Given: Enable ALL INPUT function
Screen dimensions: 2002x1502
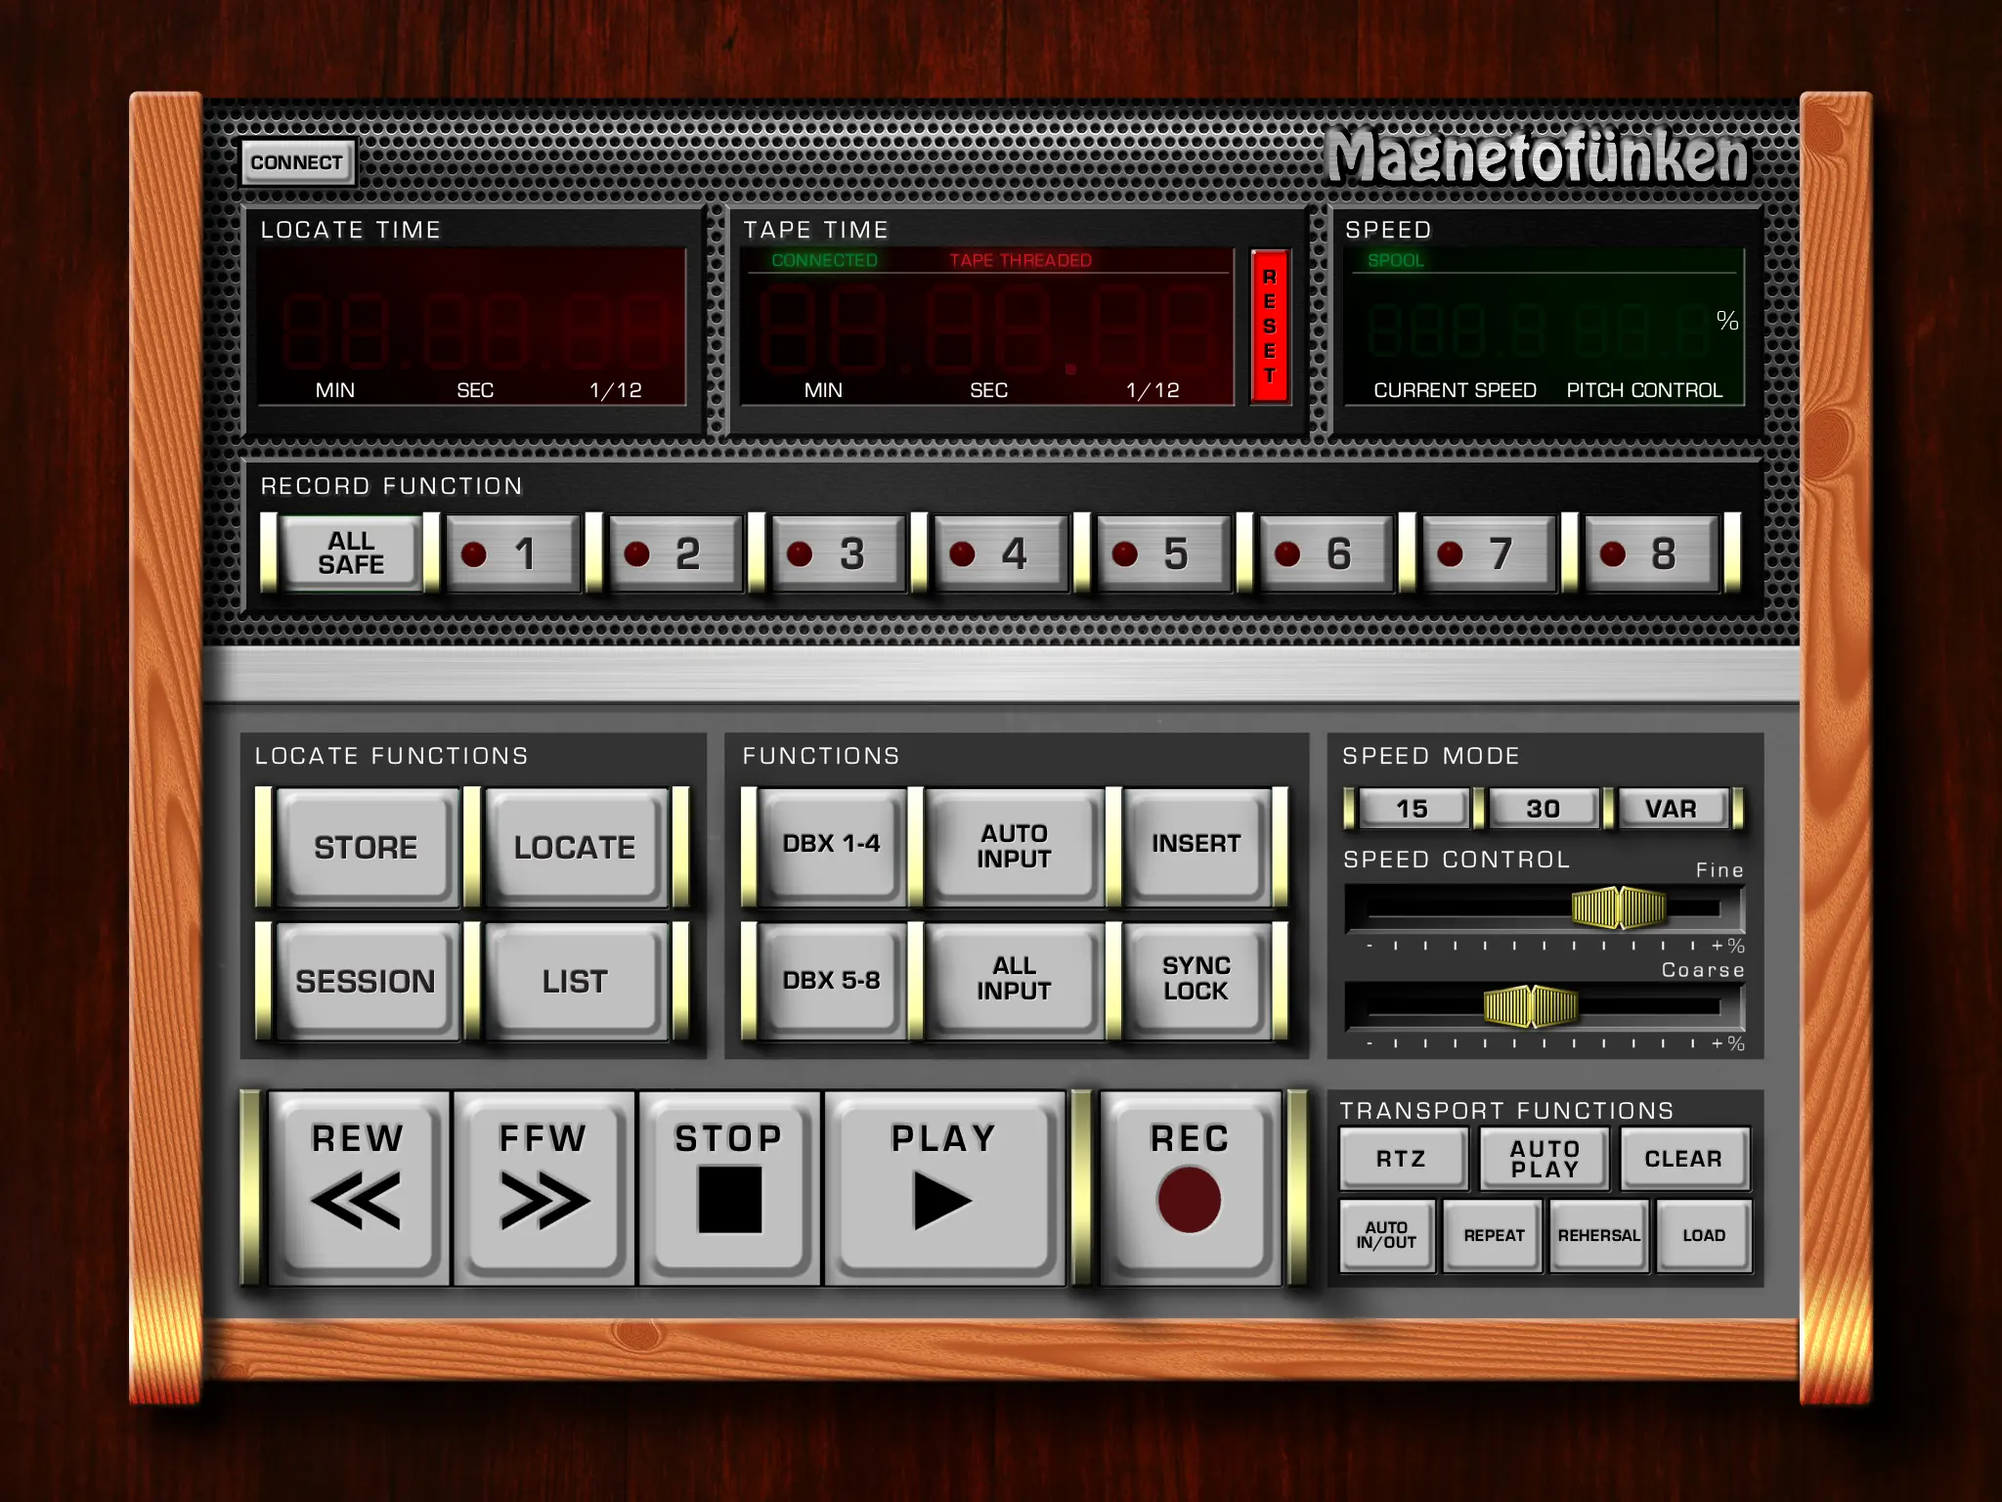Looking at the screenshot, I should coord(1015,980).
